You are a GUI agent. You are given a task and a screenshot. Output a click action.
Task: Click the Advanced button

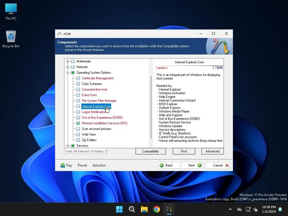tap(213, 151)
